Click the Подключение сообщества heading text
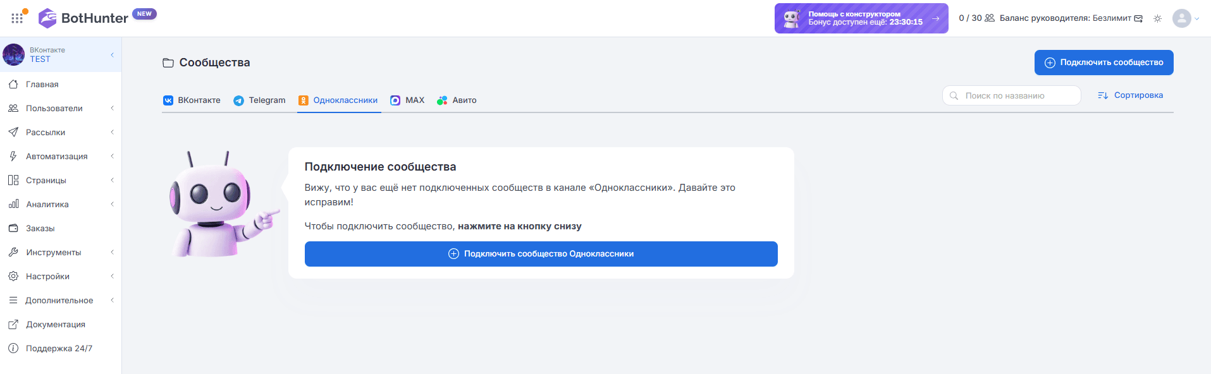 point(380,167)
